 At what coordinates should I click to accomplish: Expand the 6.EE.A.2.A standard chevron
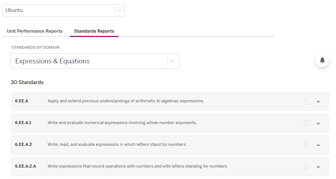pos(318,167)
